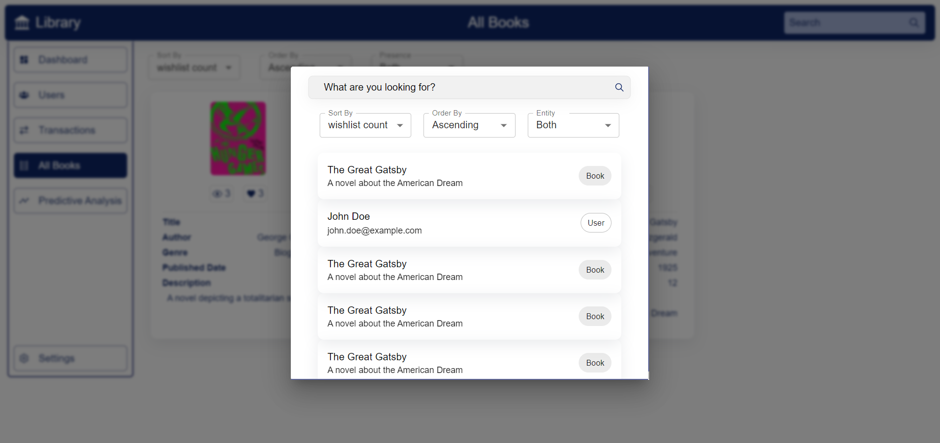Image resolution: width=940 pixels, height=443 pixels.
Task: Open the Order By Ascending dropdown
Action: (x=469, y=125)
